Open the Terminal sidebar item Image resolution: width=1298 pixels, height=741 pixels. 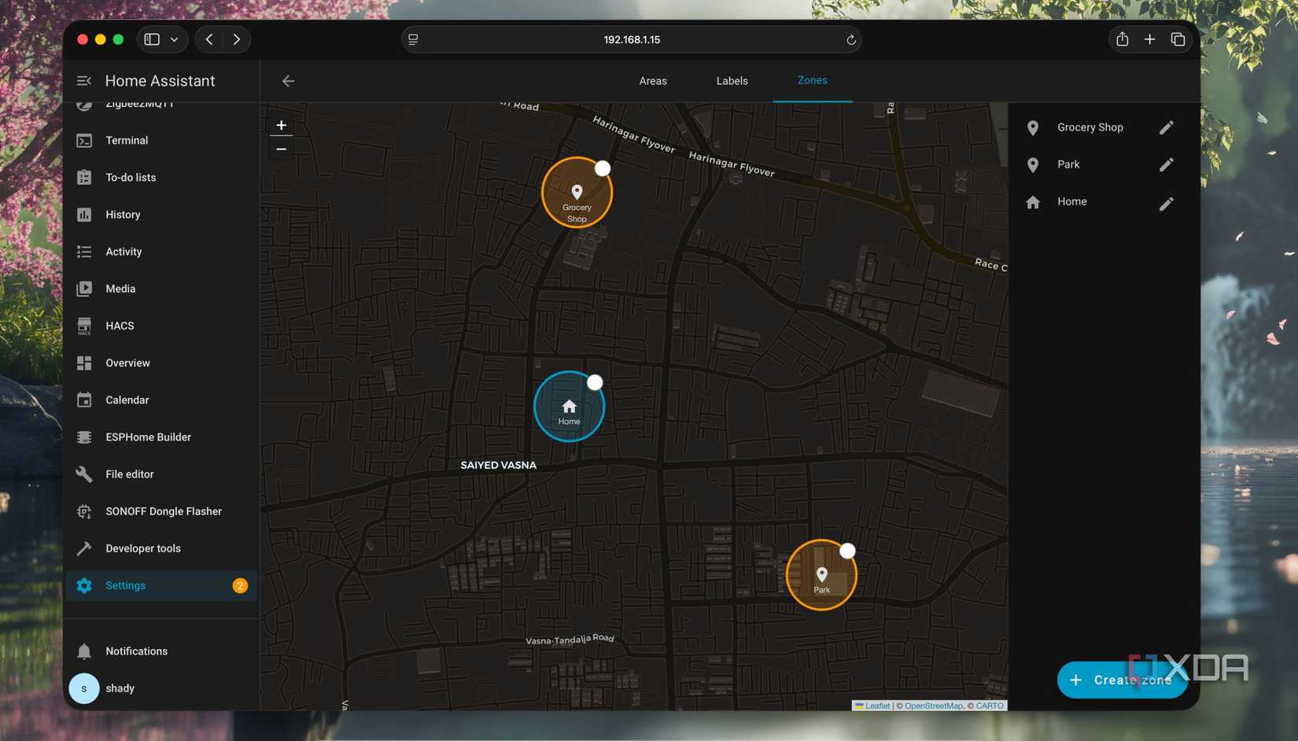[x=160, y=140]
